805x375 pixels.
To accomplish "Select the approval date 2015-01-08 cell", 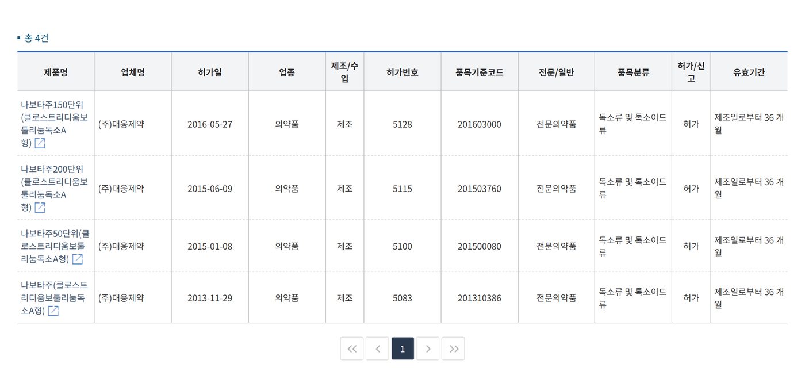I will pyautogui.click(x=210, y=247).
